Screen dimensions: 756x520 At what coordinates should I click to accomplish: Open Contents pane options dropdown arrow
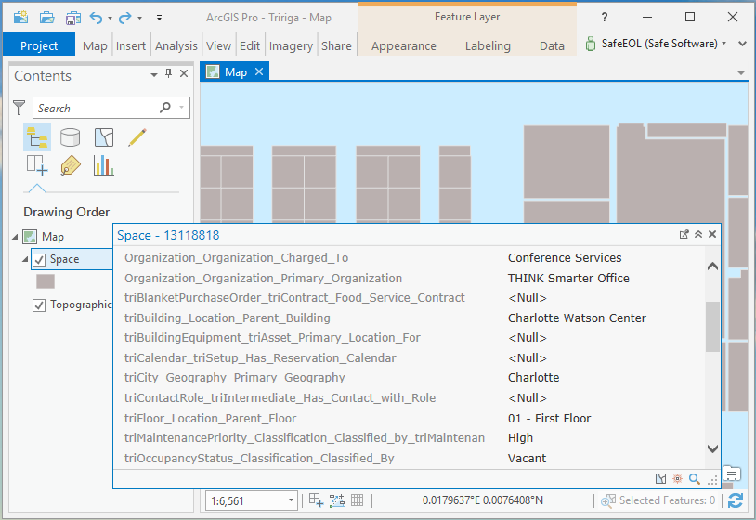point(154,74)
